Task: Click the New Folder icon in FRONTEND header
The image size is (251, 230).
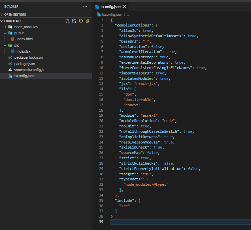Action: [x=74, y=21]
